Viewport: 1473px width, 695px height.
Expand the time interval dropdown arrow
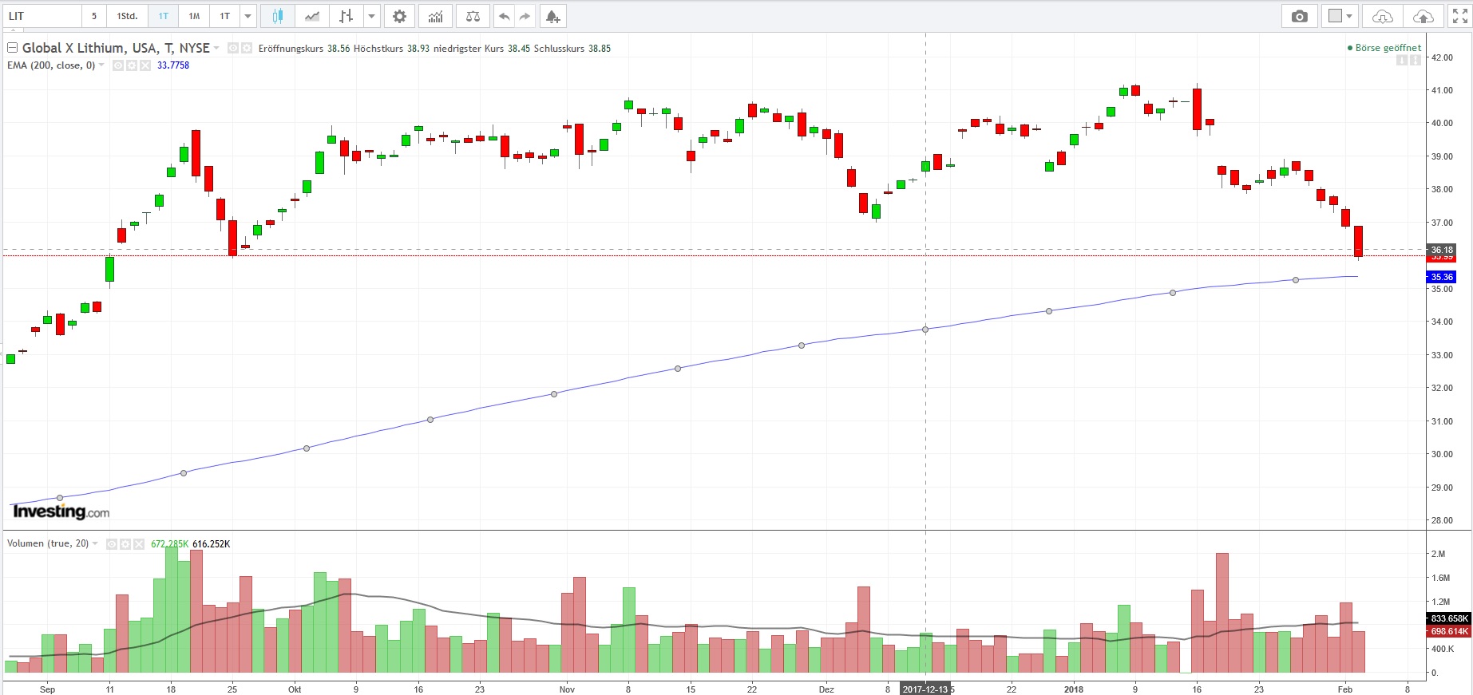(247, 16)
